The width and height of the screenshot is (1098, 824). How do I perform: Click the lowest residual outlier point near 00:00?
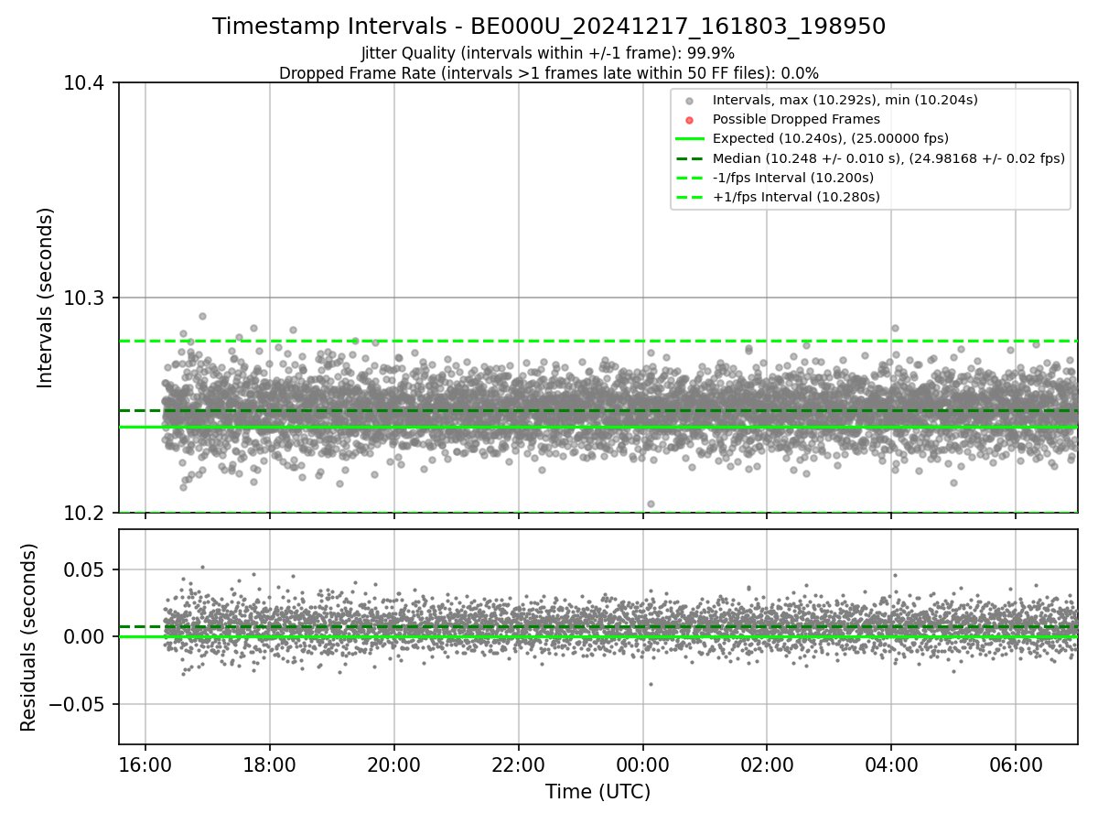[651, 684]
